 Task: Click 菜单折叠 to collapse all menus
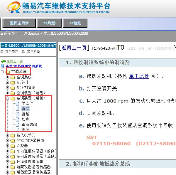tap(33, 51)
